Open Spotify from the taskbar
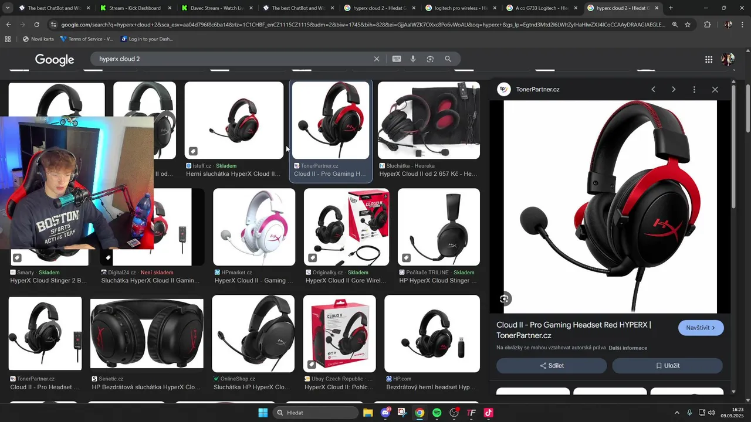751x422 pixels. [x=437, y=413]
